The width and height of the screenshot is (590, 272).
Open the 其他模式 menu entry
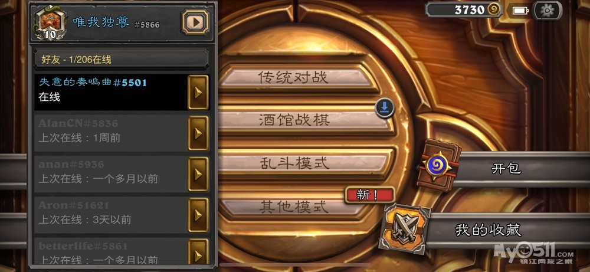point(293,206)
